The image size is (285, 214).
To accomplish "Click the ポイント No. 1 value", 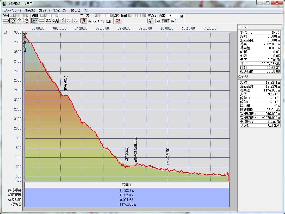I will coord(276,32).
